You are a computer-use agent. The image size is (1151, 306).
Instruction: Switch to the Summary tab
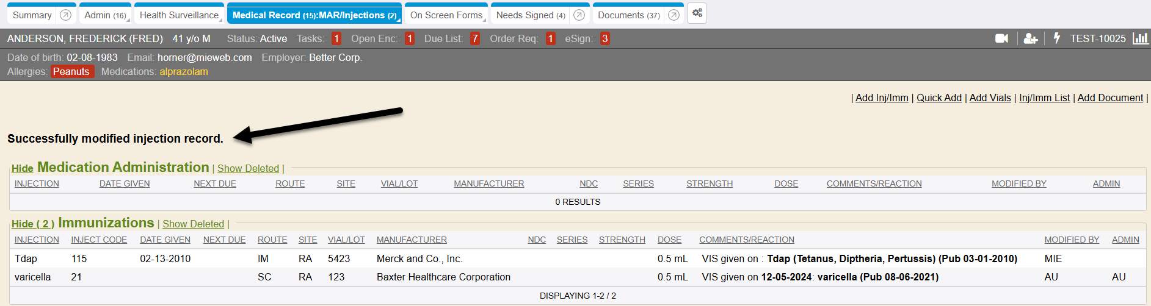tap(32, 15)
